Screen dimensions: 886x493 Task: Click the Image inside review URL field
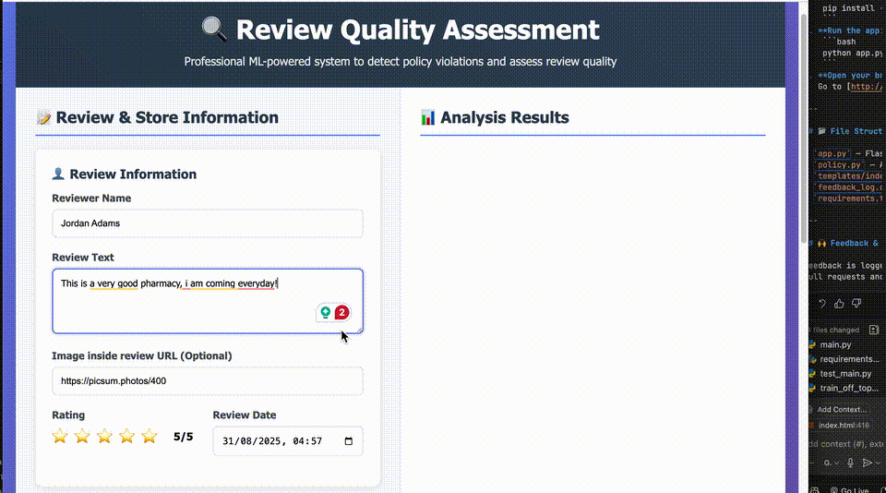208,381
